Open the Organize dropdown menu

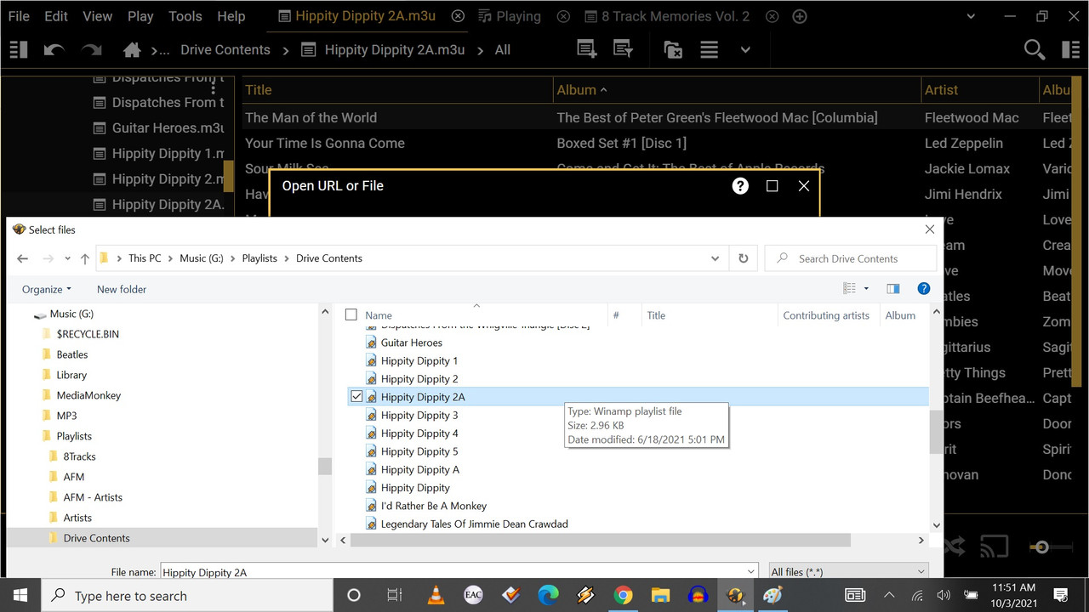pos(47,289)
